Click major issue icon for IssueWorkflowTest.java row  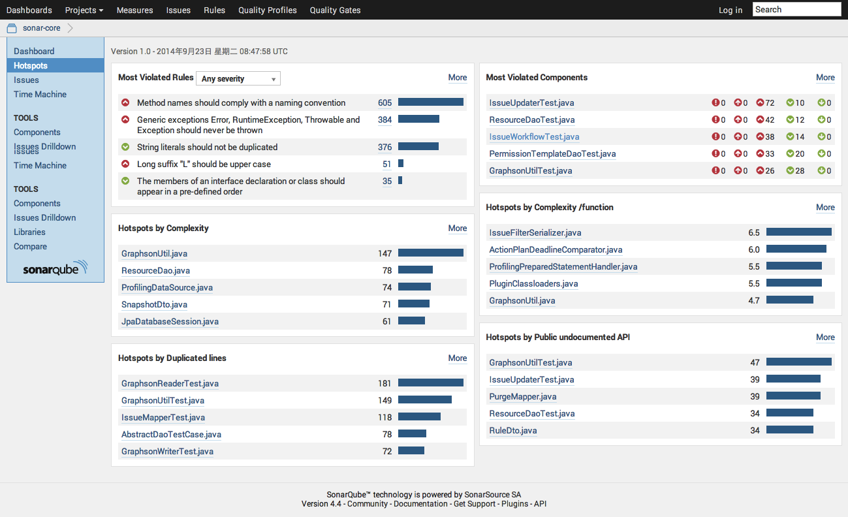pyautogui.click(x=760, y=137)
